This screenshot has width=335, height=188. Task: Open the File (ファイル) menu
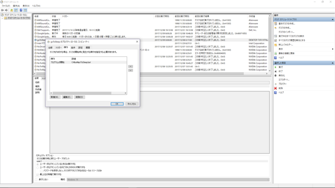pyautogui.click(x=6, y=6)
